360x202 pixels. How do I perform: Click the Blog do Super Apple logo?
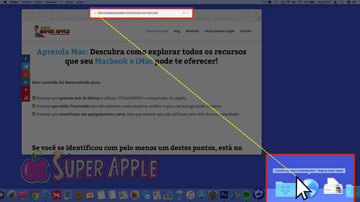[52, 31]
